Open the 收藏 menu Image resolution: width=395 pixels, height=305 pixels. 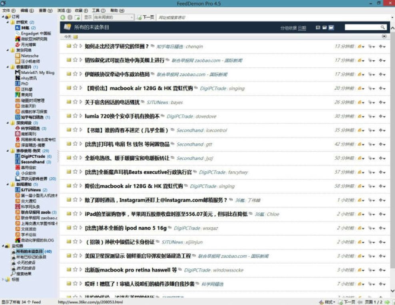coord(82,10)
